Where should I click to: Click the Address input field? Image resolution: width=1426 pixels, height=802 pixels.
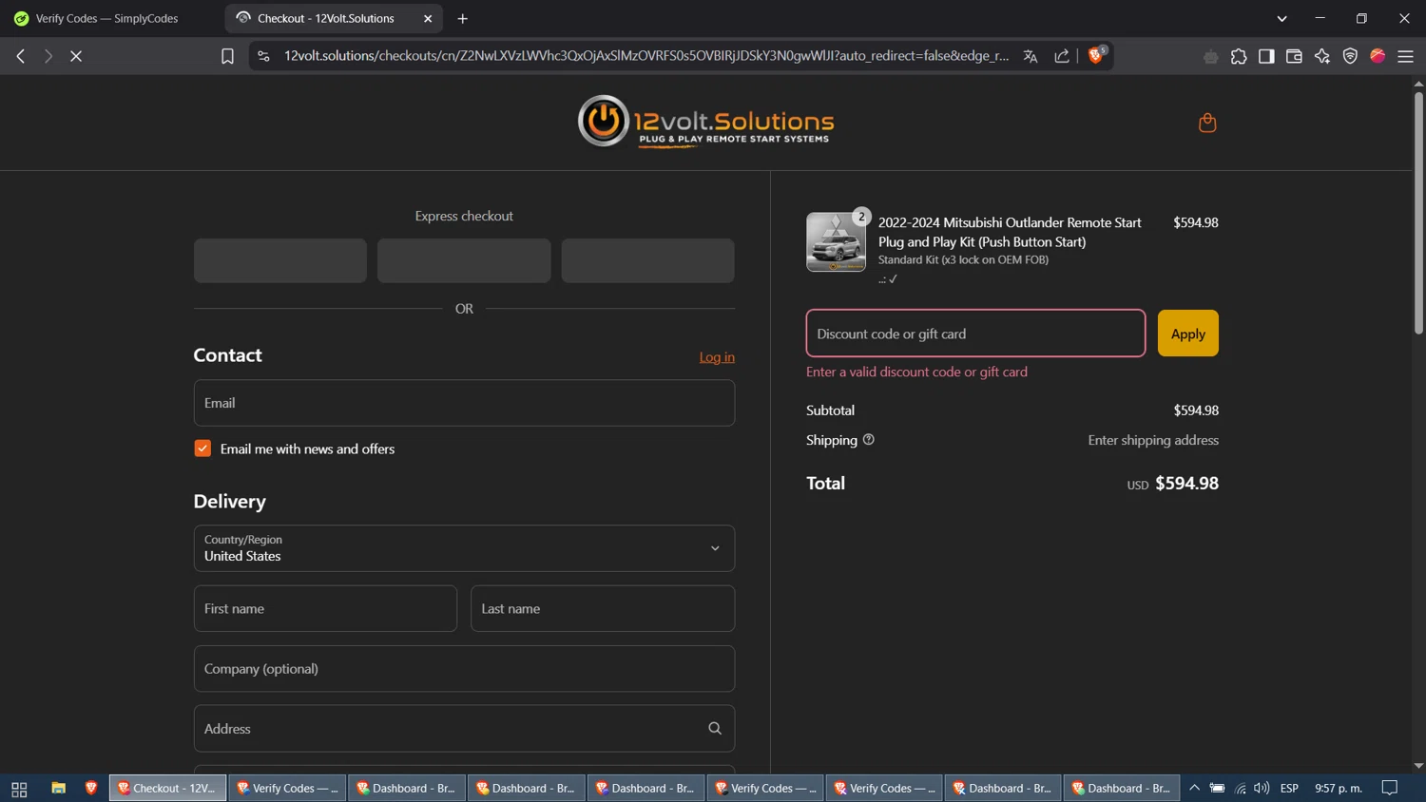pyautogui.click(x=464, y=729)
